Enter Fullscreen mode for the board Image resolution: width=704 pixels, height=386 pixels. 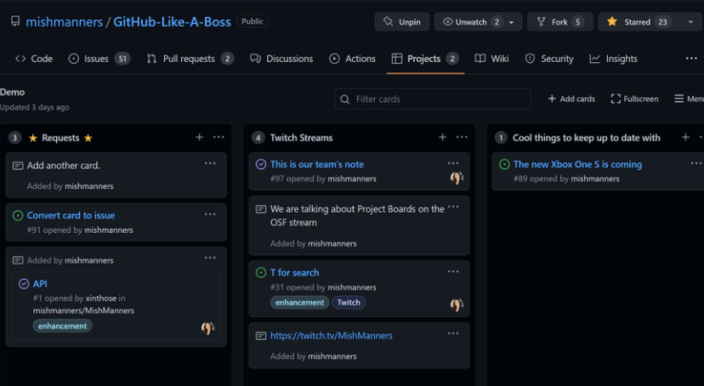[634, 99]
